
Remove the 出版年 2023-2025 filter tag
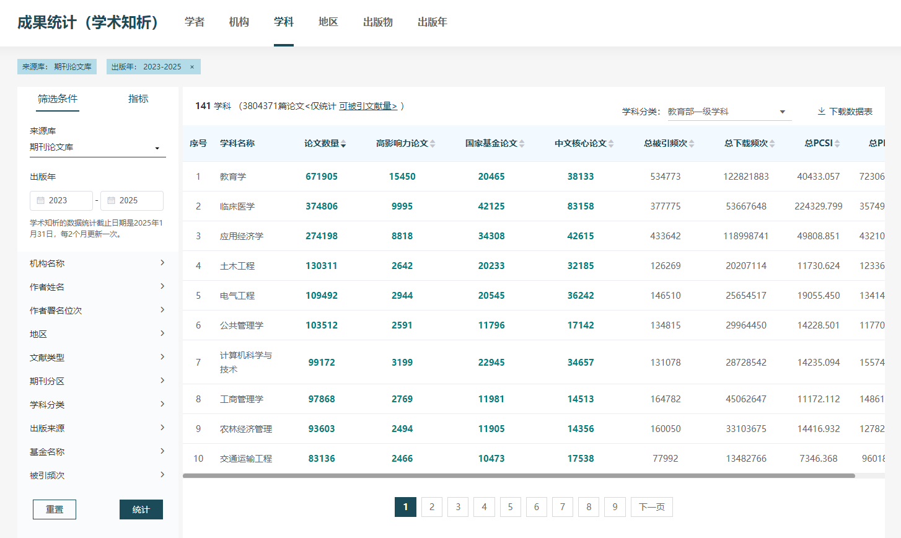pos(192,67)
